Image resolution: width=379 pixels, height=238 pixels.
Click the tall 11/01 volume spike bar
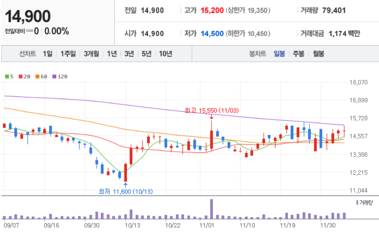coord(211,209)
